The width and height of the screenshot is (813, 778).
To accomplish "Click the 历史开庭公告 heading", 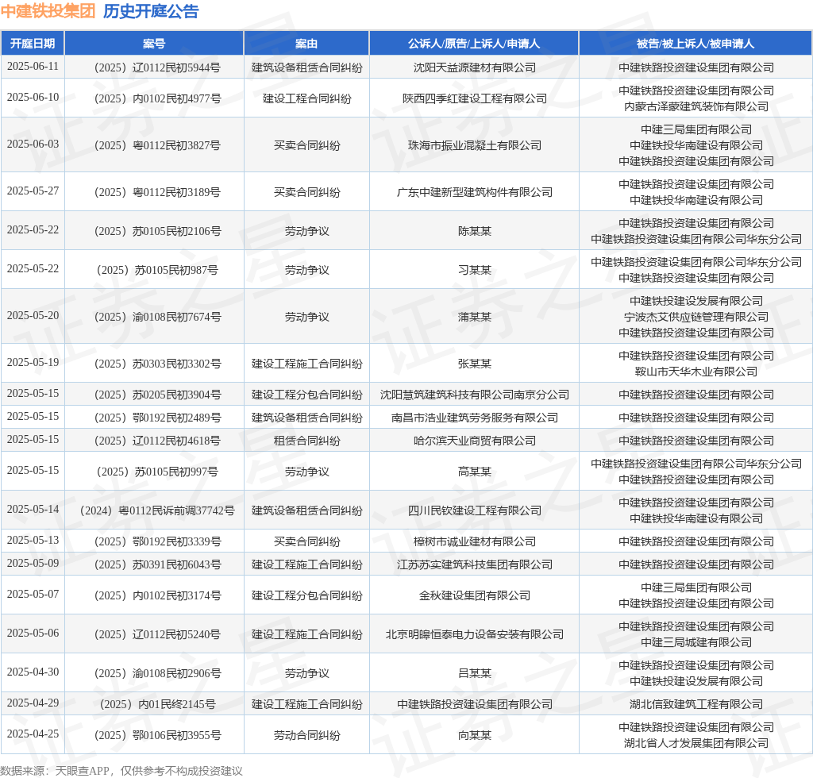I will click(151, 11).
